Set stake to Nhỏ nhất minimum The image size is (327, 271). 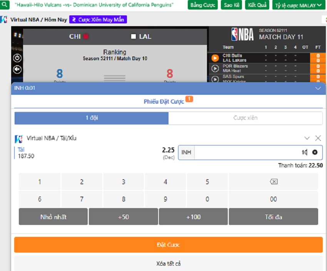(53, 217)
